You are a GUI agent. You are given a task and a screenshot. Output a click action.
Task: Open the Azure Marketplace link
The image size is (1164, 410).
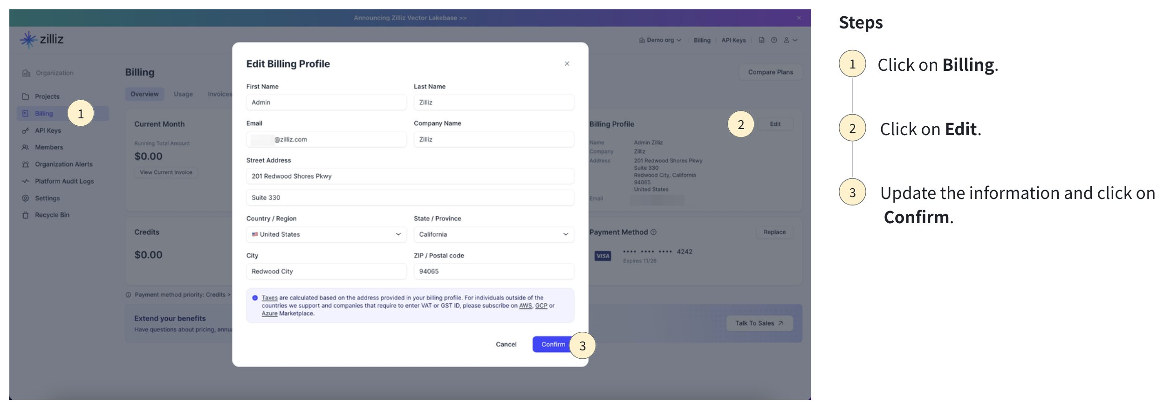269,314
